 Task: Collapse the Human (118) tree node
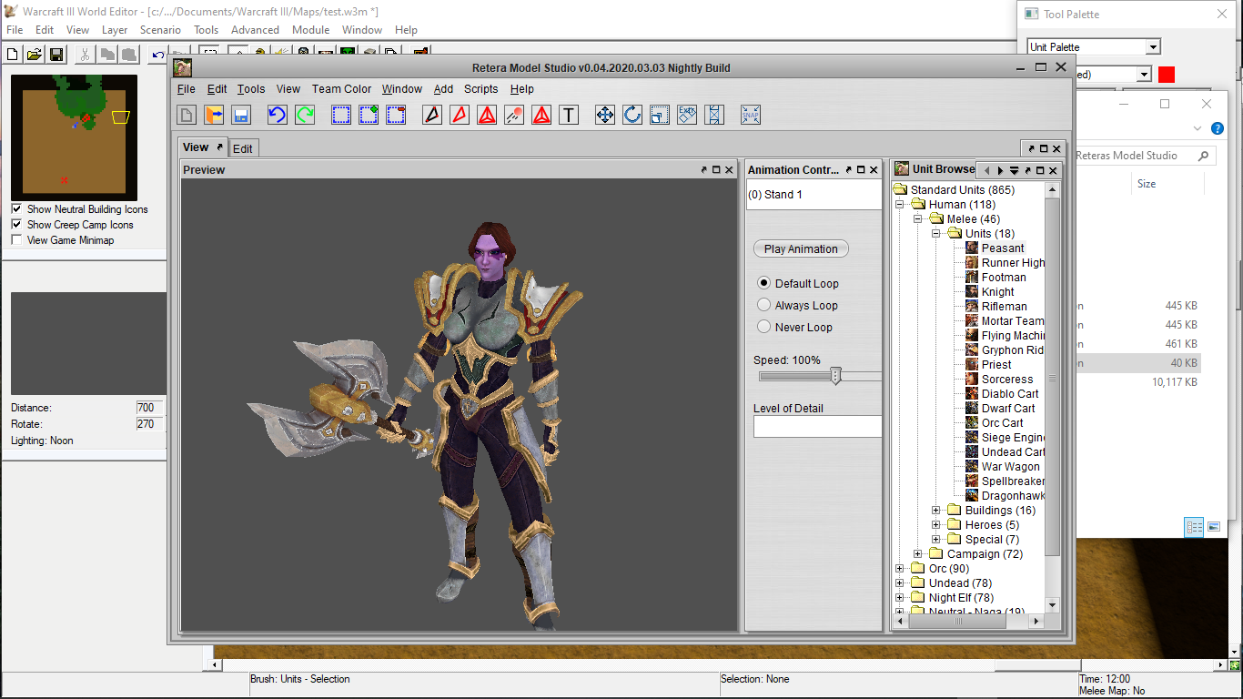(x=900, y=205)
